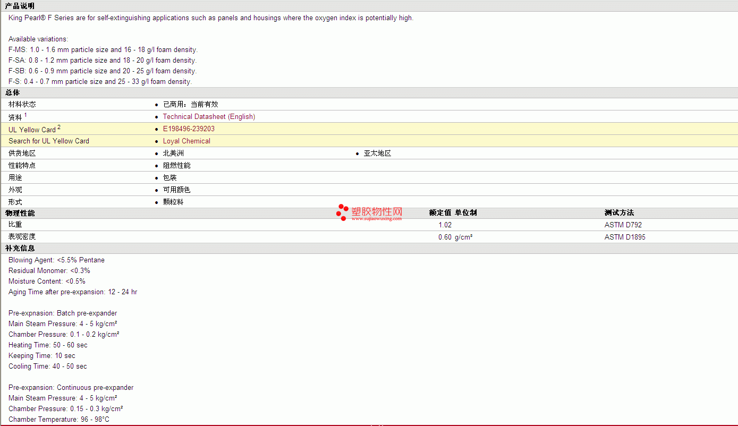Viewport: 738px width, 426px height.
Task: Select the 'Cooling Time: 40 - 50 sec' line
Action: coord(48,366)
